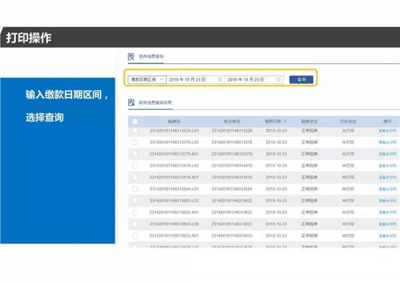Toggle the select-all checkbox in table header

135,121
